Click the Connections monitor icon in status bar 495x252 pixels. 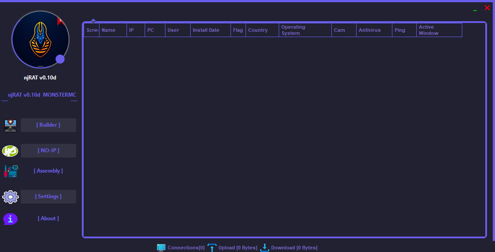[x=161, y=248]
